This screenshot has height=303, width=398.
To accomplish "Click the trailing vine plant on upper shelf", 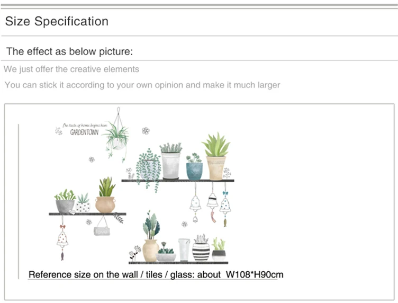I will (x=149, y=170).
